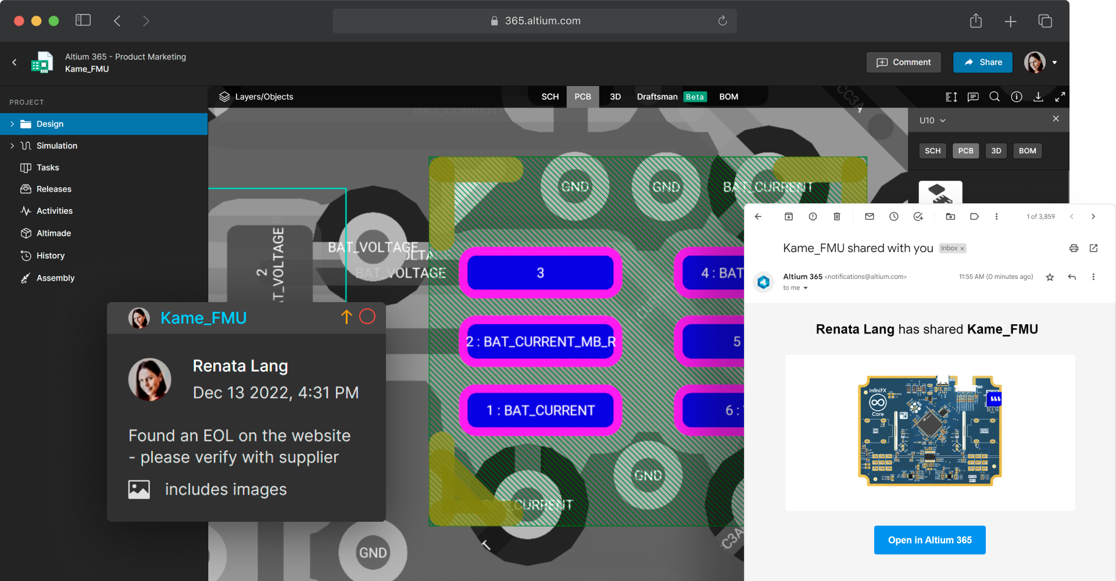Viewport: 1116px width, 581px height.
Task: Star the Altium 365 email
Action: (x=1050, y=277)
